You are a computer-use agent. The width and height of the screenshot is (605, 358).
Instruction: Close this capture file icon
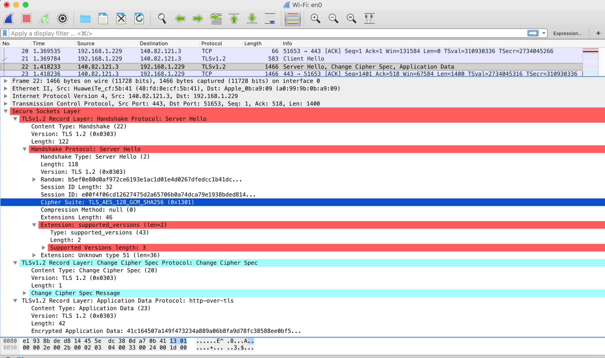(121, 18)
